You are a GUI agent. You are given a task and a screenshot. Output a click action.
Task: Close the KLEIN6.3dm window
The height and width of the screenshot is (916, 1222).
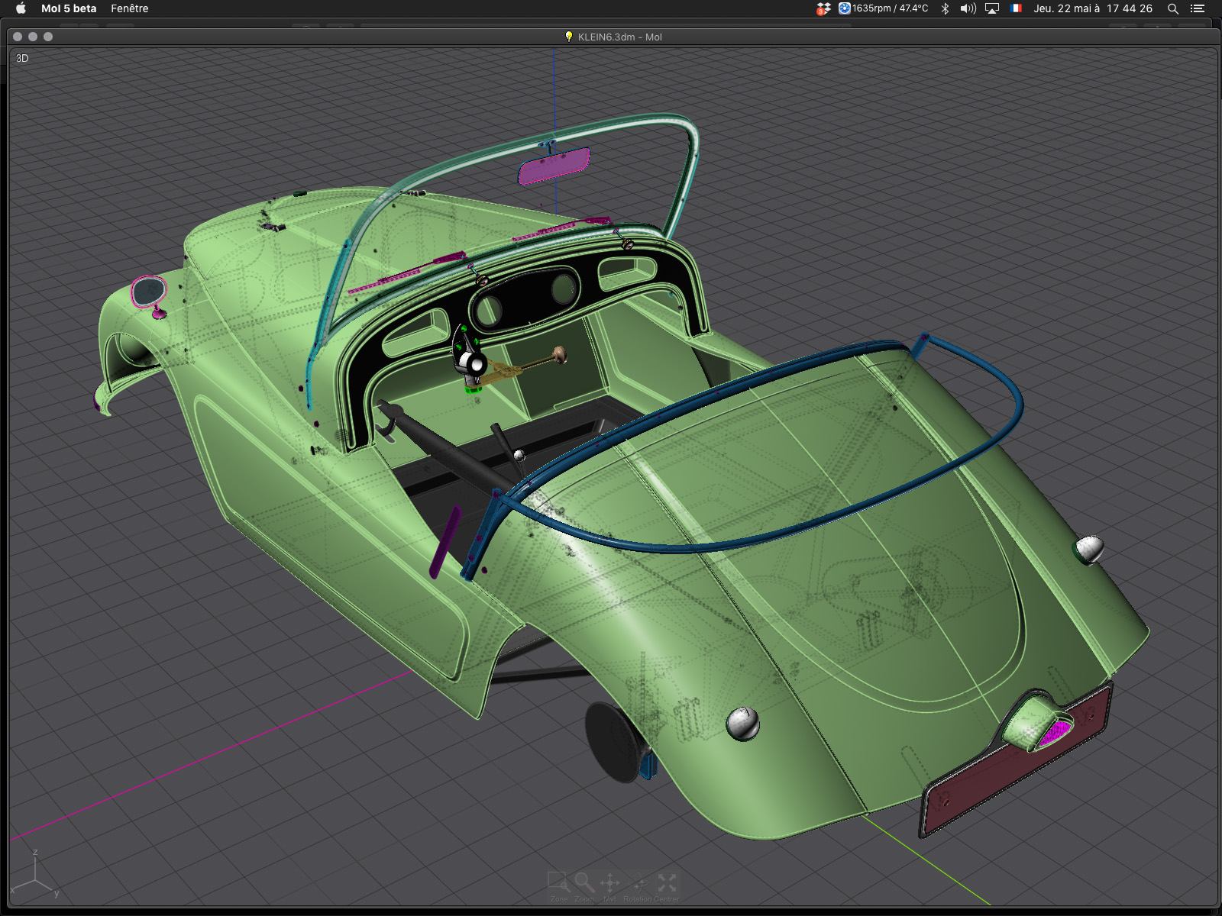pos(18,37)
